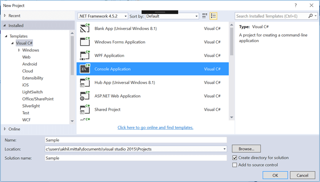The image size is (320, 182).
Task: Select Windows Forms Application template name
Action: tap(120, 42)
